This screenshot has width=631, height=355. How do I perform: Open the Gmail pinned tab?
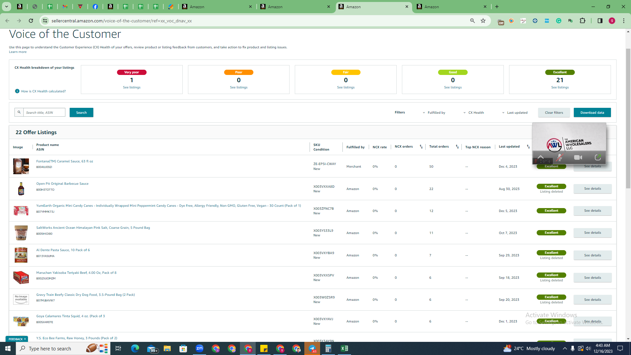pyautogui.click(x=65, y=7)
